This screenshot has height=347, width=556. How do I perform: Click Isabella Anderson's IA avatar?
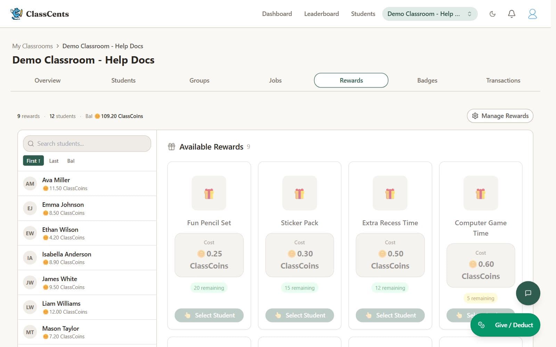coord(30,258)
